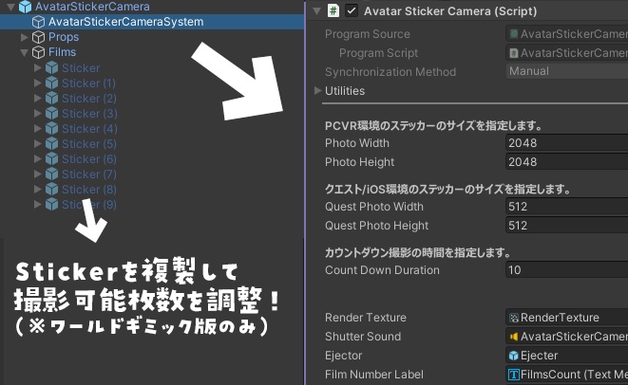Click the Quest Photo Width field
628x385 pixels.
(x=567, y=207)
